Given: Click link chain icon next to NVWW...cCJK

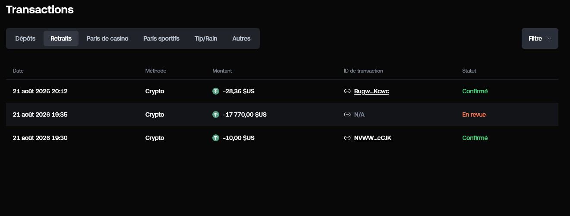Looking at the screenshot, I should [347, 138].
